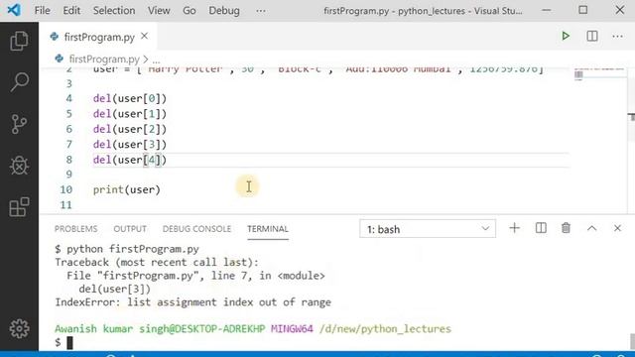Open the Edit menu

click(71, 11)
